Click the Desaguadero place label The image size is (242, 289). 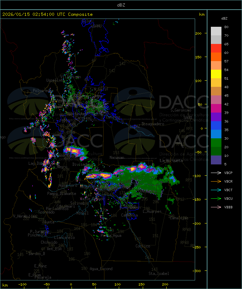tap(153, 124)
